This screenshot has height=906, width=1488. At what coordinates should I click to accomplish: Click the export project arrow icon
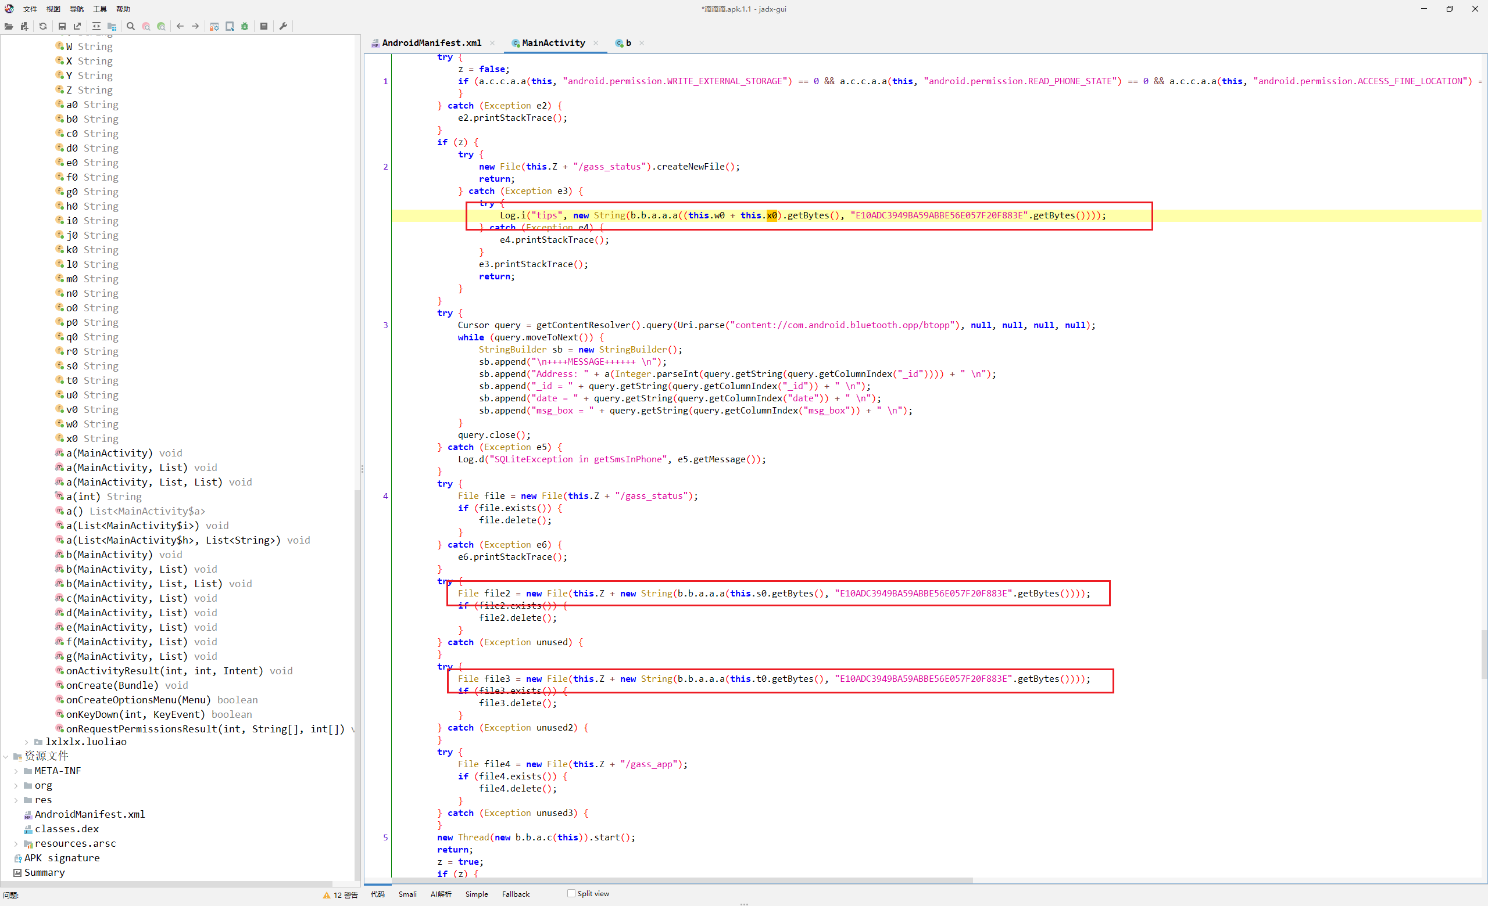tap(77, 26)
